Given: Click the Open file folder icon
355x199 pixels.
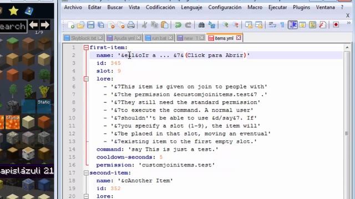Looking at the screenshot, I should click(x=80, y=25).
